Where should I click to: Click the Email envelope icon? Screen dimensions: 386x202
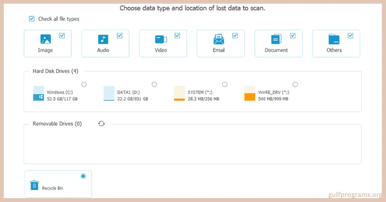[x=219, y=39]
